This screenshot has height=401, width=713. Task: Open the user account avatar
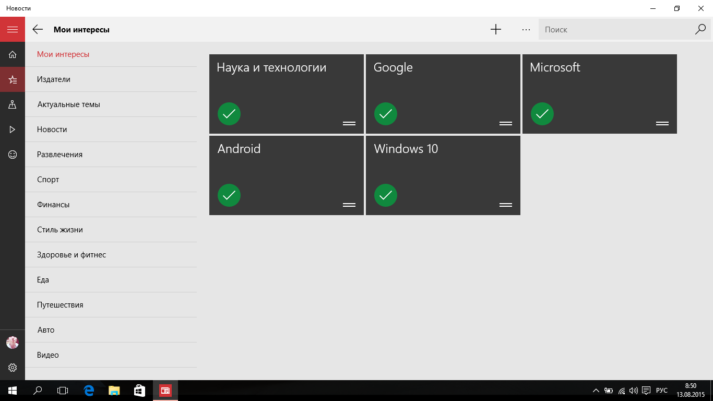pos(13,343)
